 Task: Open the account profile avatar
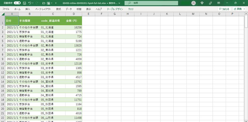click(194, 3)
